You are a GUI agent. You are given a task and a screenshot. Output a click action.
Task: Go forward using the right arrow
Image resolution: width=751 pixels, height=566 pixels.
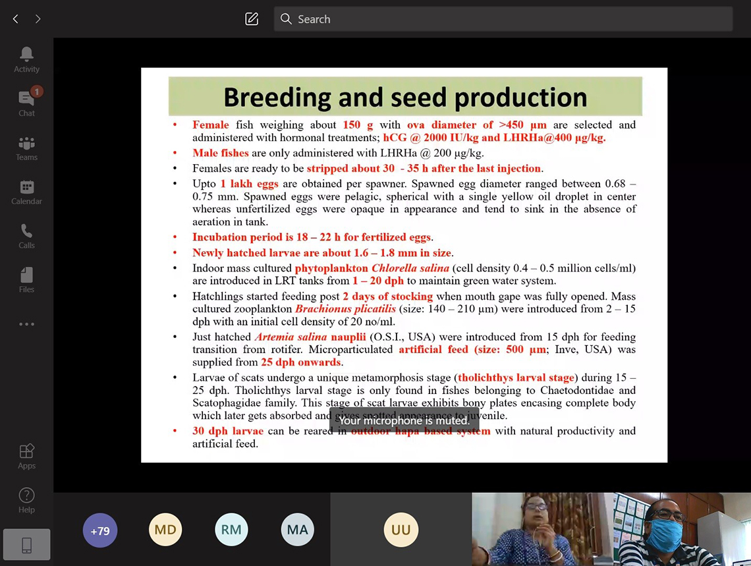(38, 18)
